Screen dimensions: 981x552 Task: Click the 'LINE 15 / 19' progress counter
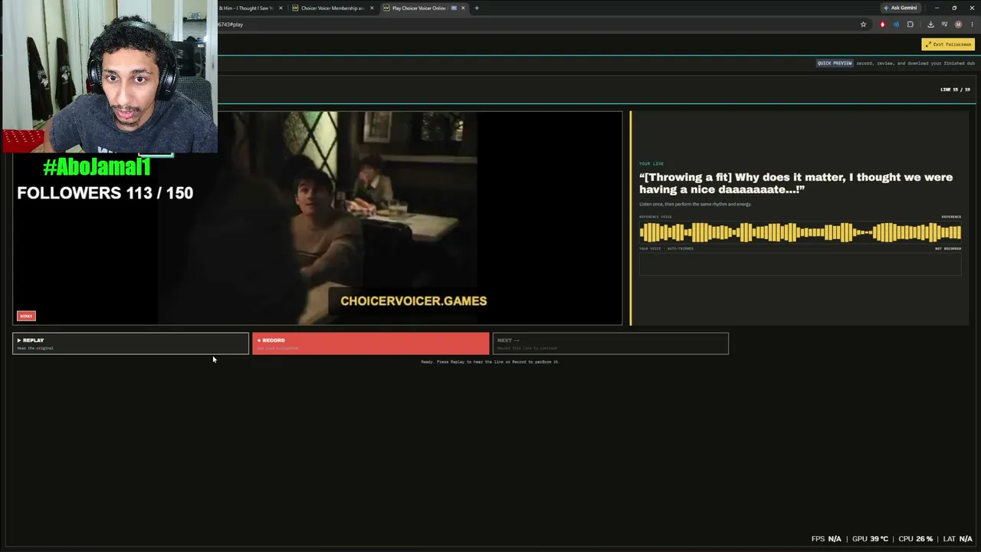(x=955, y=90)
